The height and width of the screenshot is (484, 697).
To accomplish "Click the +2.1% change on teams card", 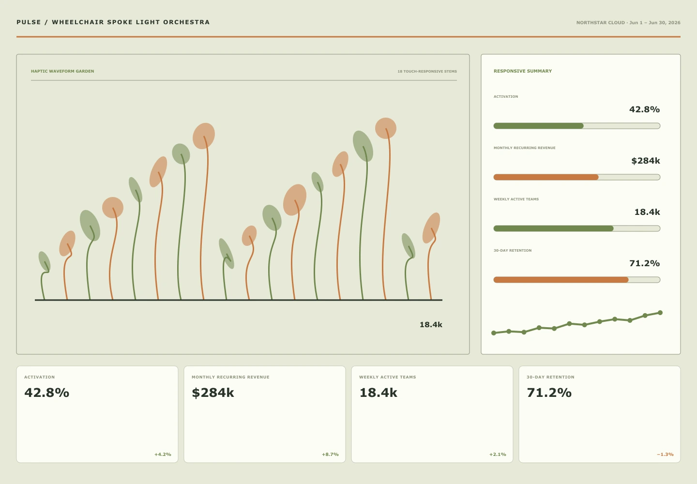I will coord(498,454).
